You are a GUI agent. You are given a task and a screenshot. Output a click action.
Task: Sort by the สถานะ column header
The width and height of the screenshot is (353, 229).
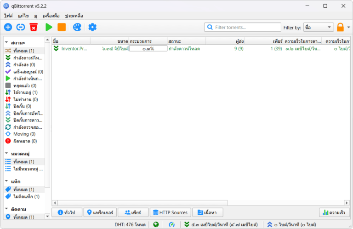[x=187, y=41]
